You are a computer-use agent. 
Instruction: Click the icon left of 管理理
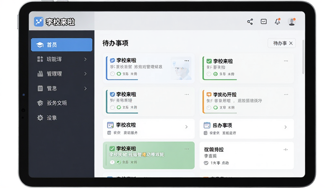point(40,74)
